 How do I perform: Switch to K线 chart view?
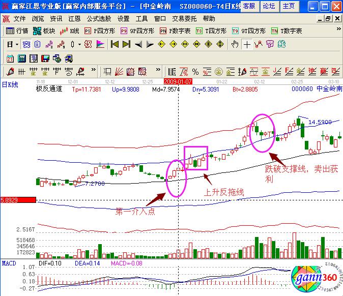point(70,31)
